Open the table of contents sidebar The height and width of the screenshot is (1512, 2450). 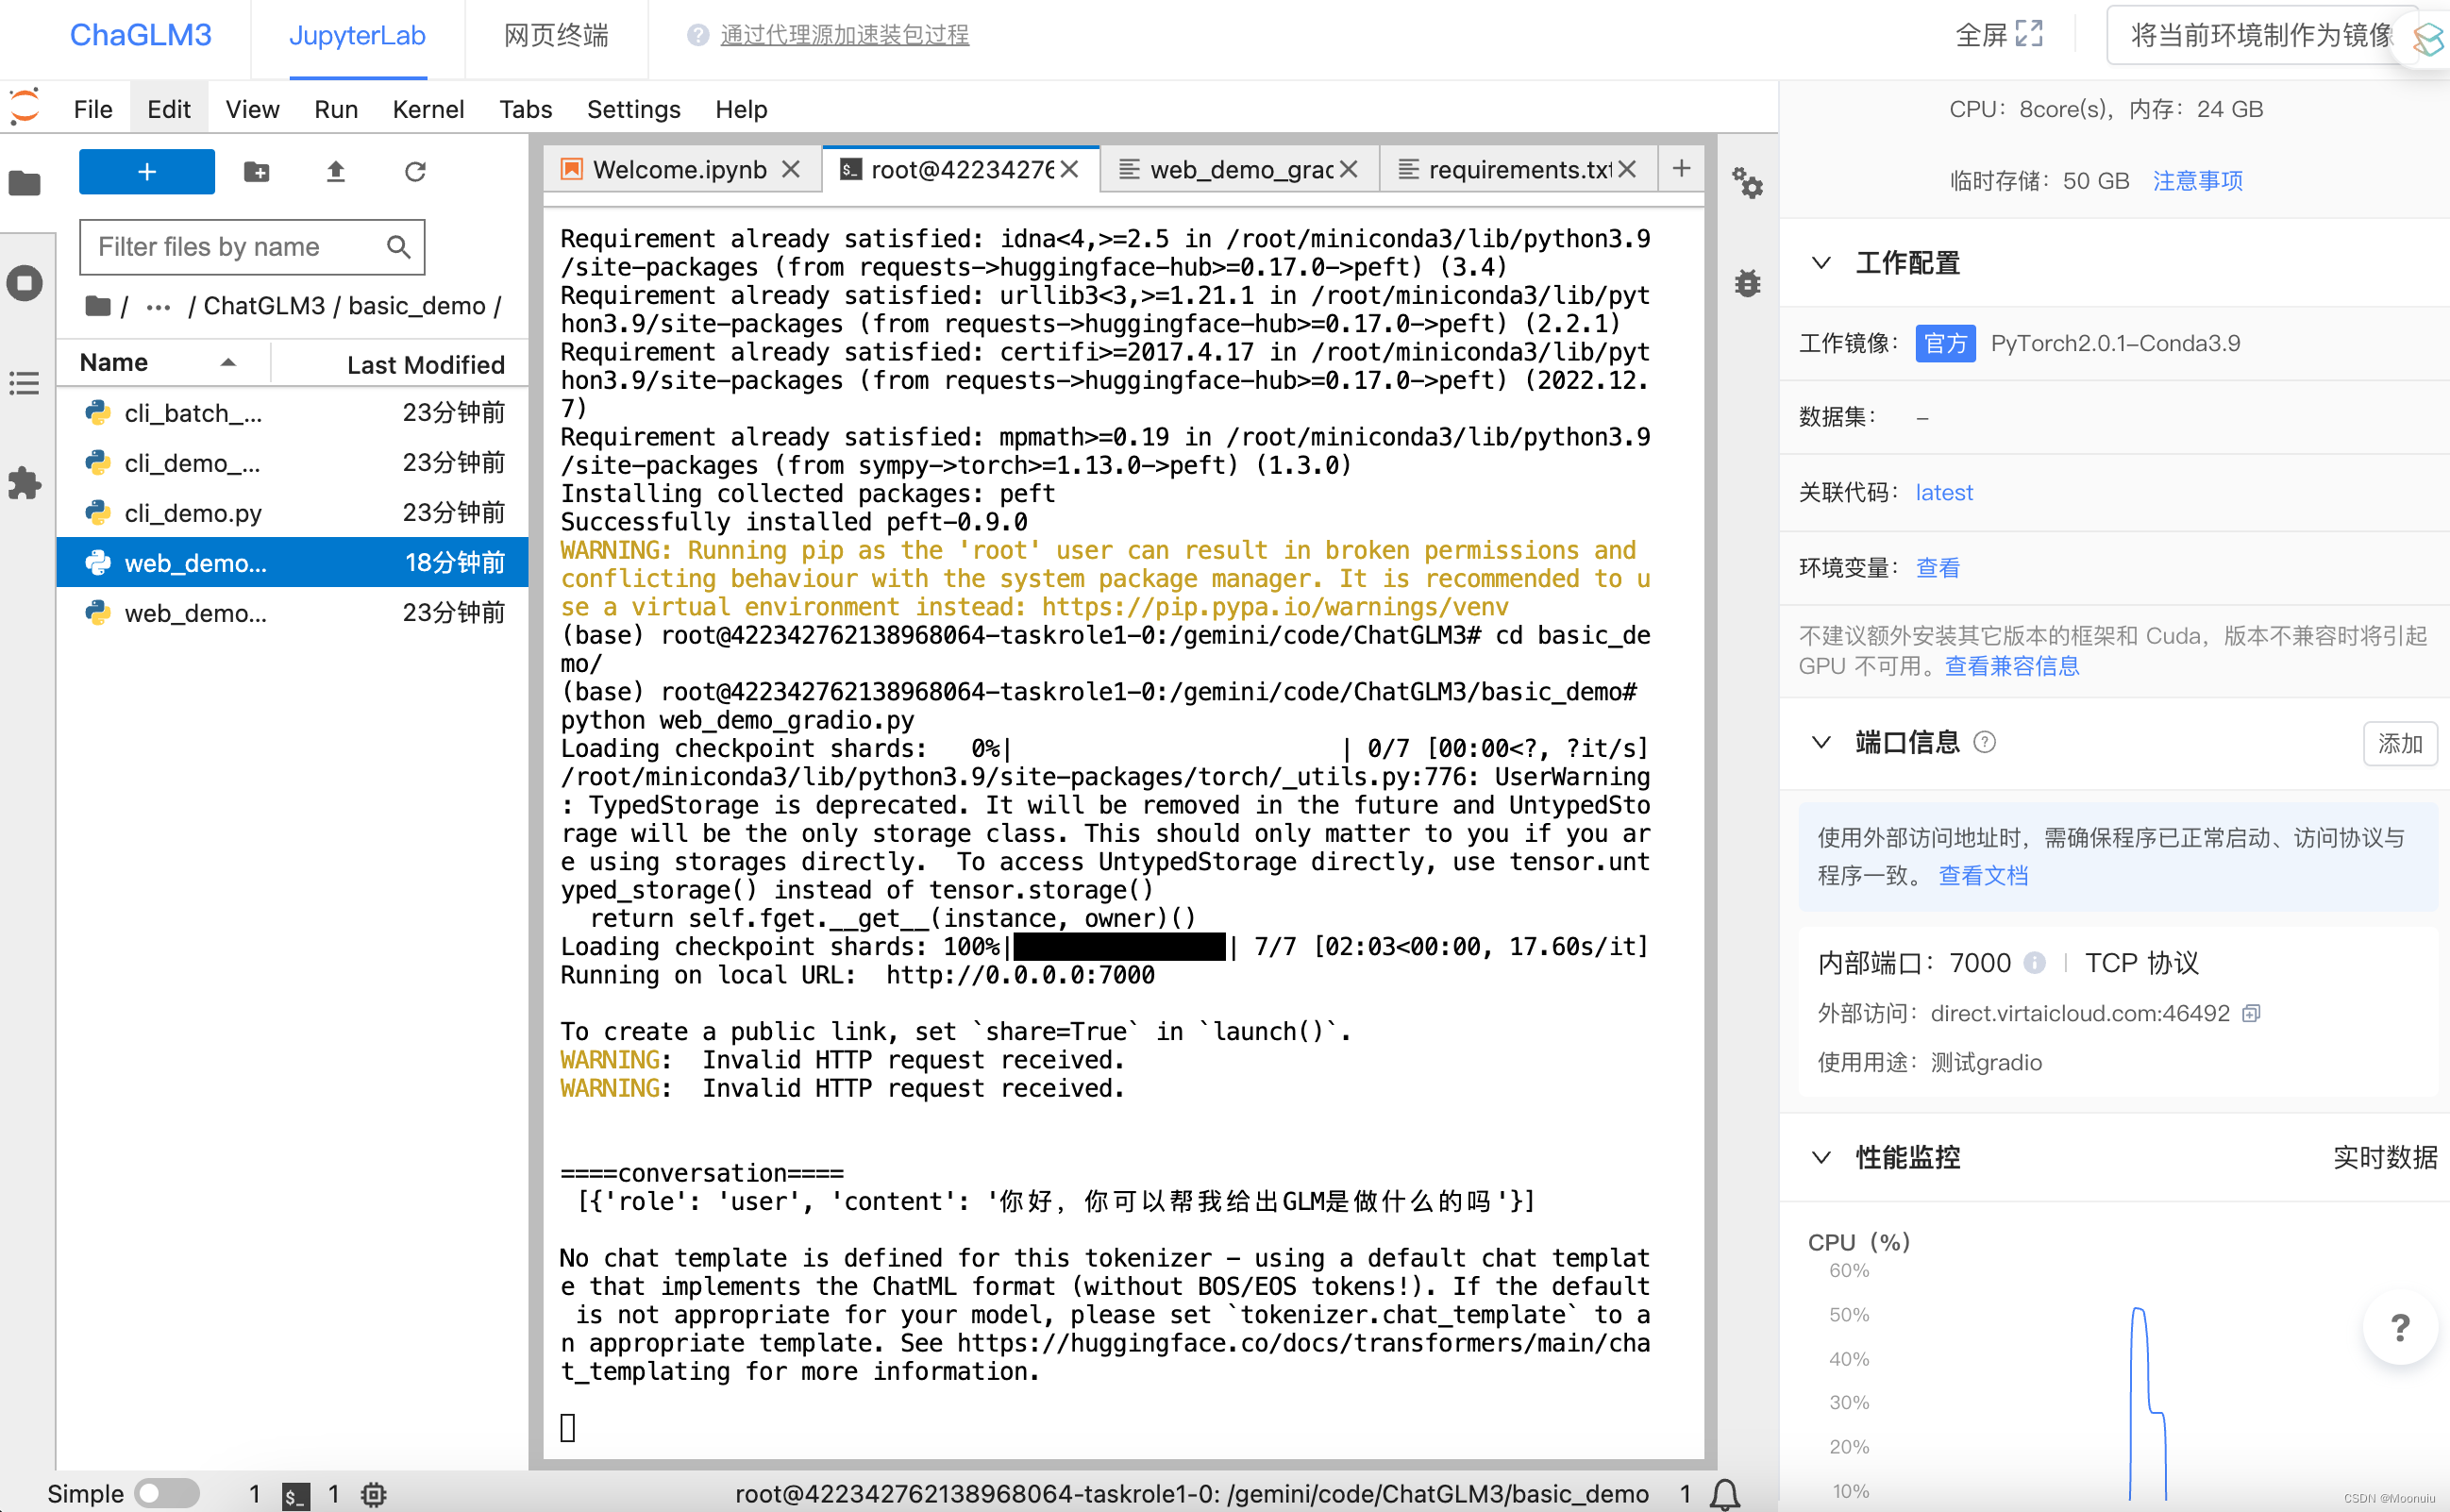(x=25, y=383)
